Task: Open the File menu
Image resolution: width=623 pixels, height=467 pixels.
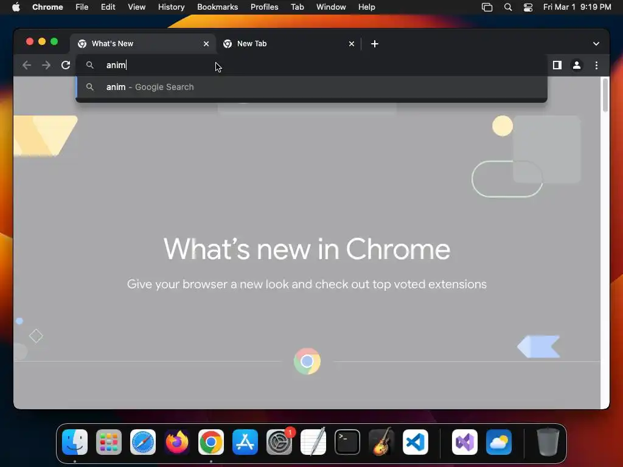Action: coord(82,7)
